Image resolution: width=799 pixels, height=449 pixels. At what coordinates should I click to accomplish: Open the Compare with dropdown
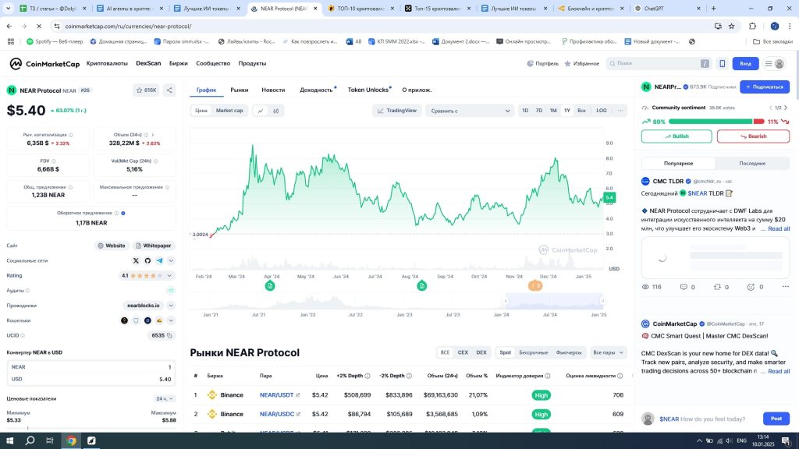tap(470, 111)
